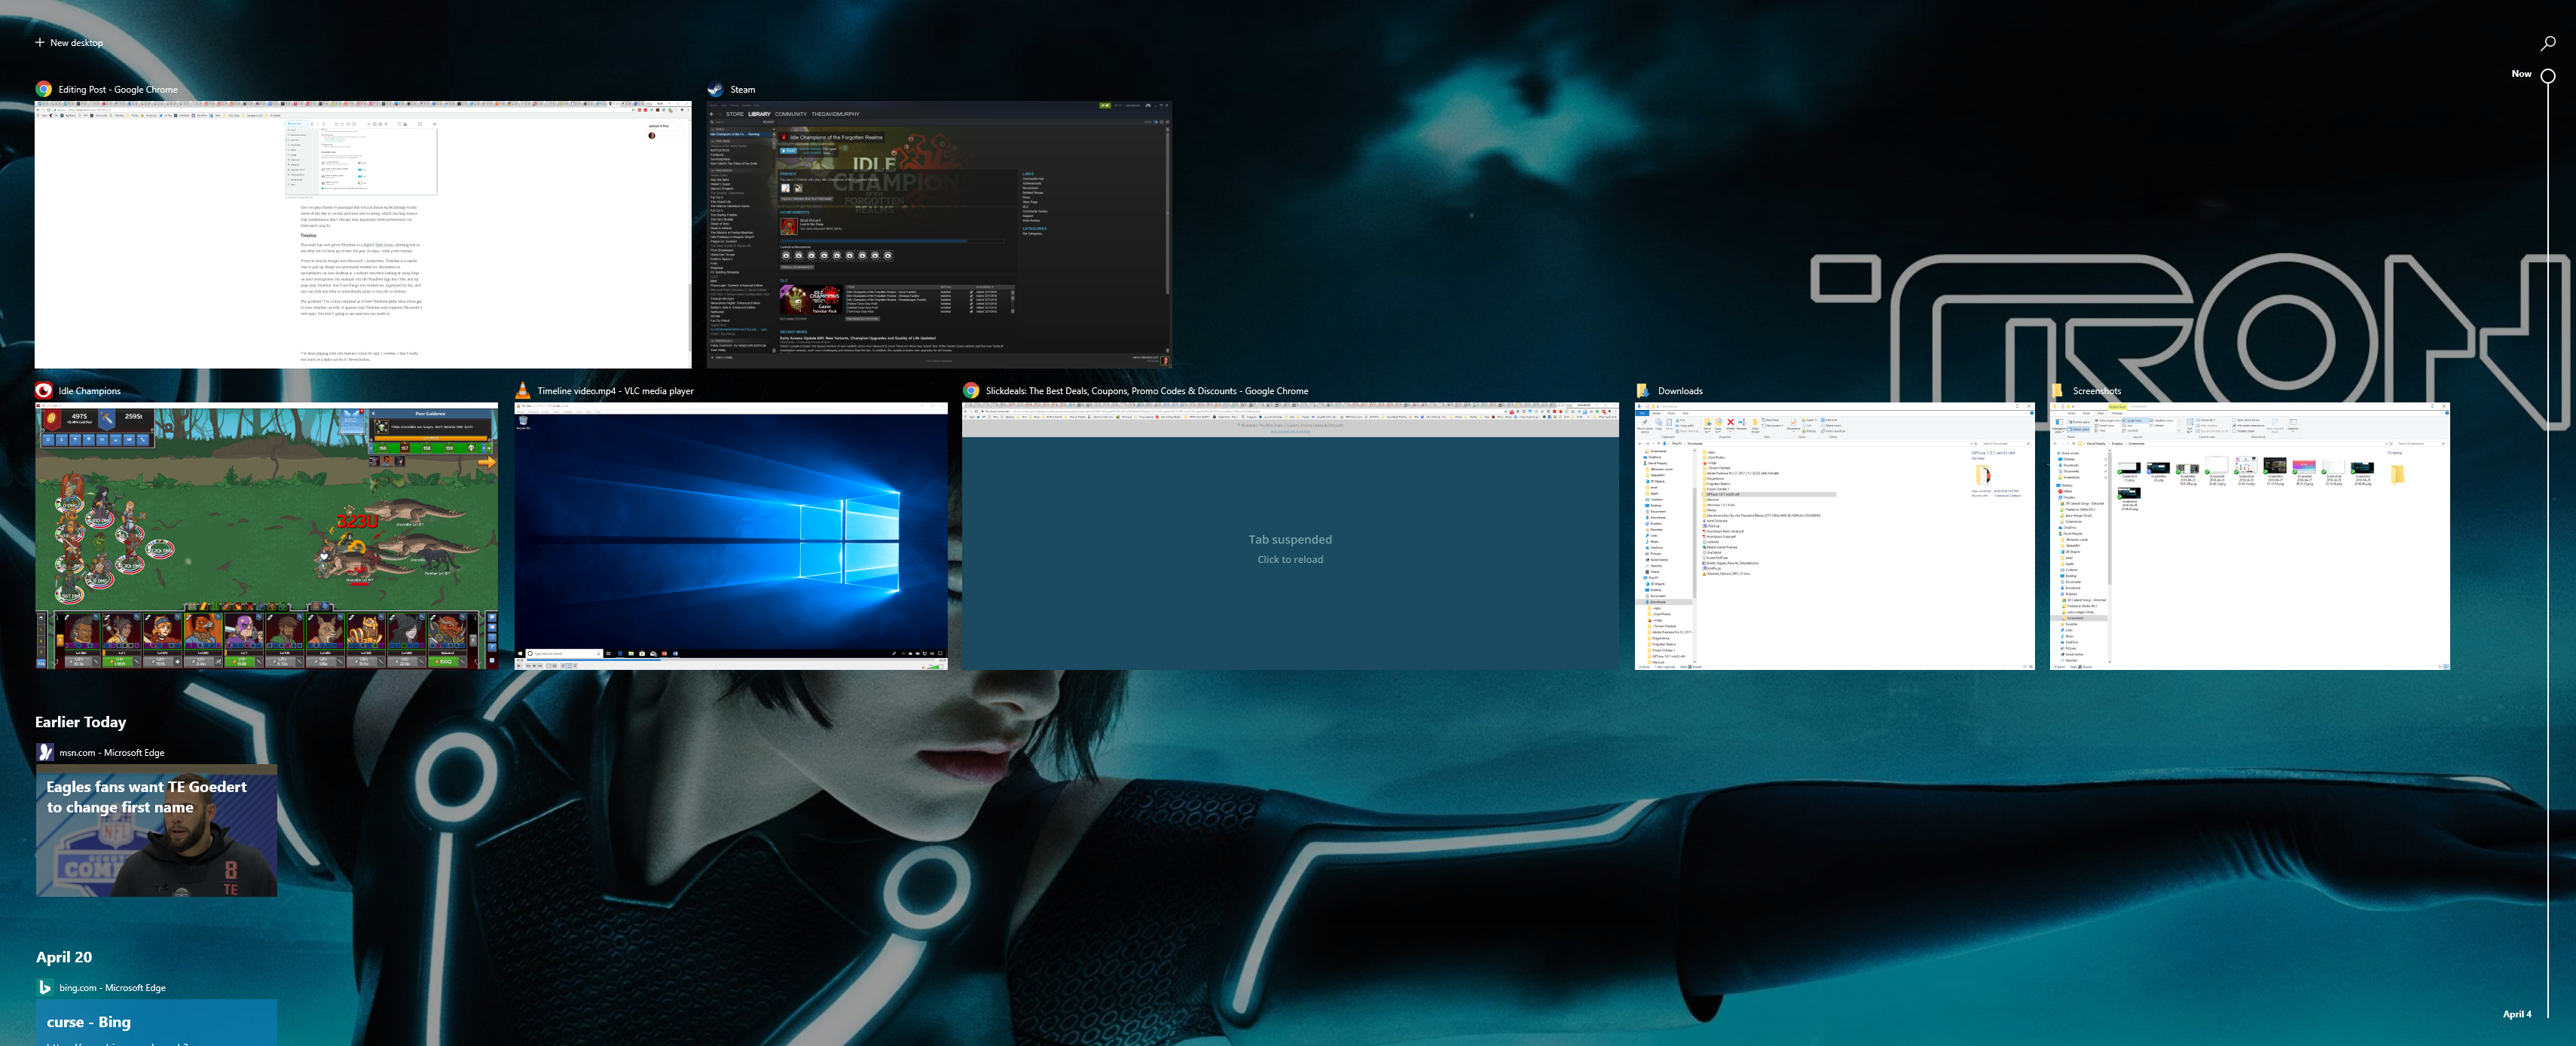The width and height of the screenshot is (2576, 1046).
Task: Switch to Idle Champions game thumbnail
Action: click(266, 536)
